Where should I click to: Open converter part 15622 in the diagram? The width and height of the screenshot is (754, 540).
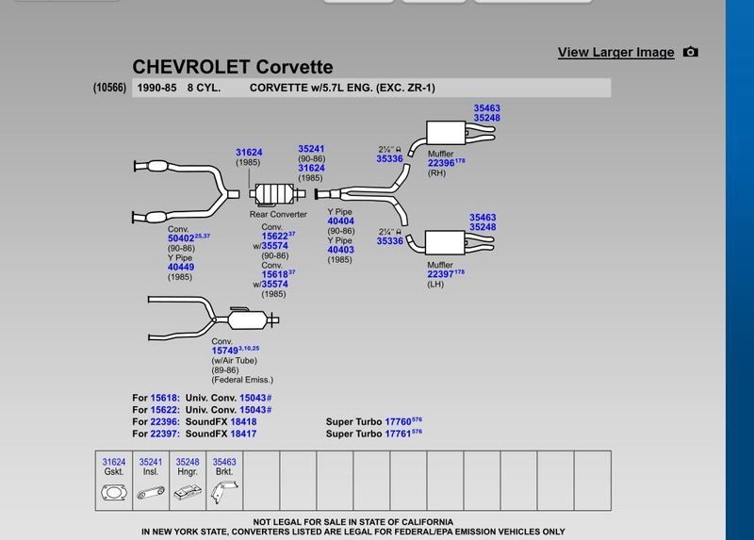274,237
